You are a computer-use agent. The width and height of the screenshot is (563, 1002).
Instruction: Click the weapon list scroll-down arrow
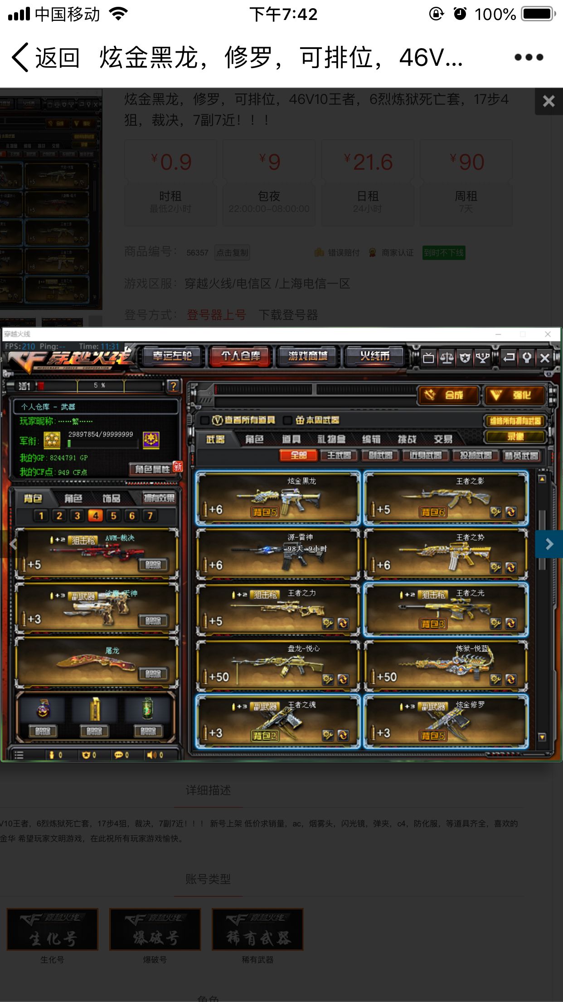point(542,737)
